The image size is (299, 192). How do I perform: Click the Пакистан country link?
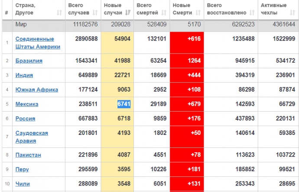[x=29, y=155]
